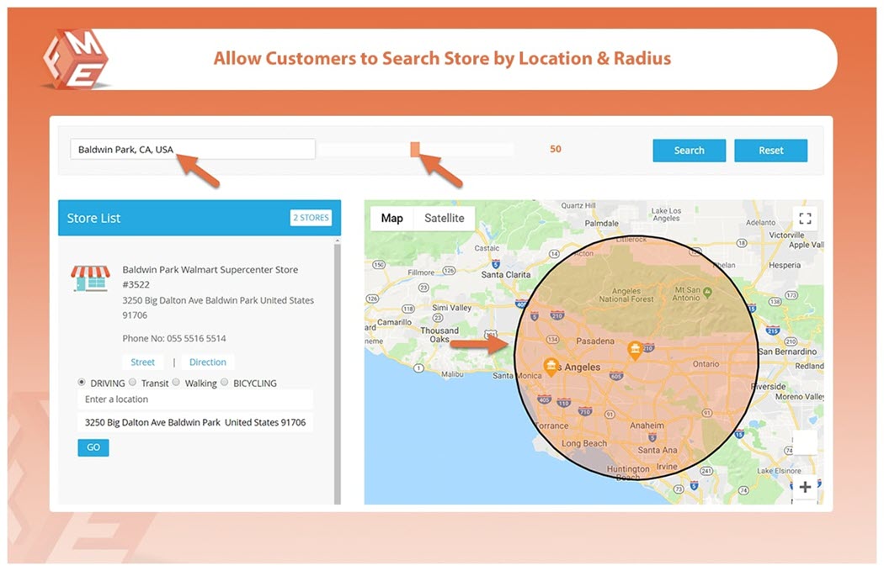This screenshot has height=571, width=884.
Task: Click store marker near Los Angeles
Action: 551,366
